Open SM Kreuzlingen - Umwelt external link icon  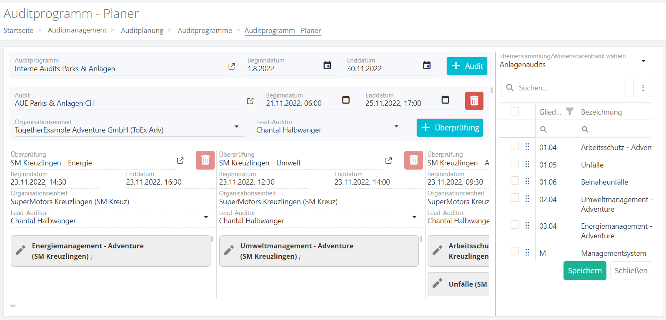(x=388, y=160)
